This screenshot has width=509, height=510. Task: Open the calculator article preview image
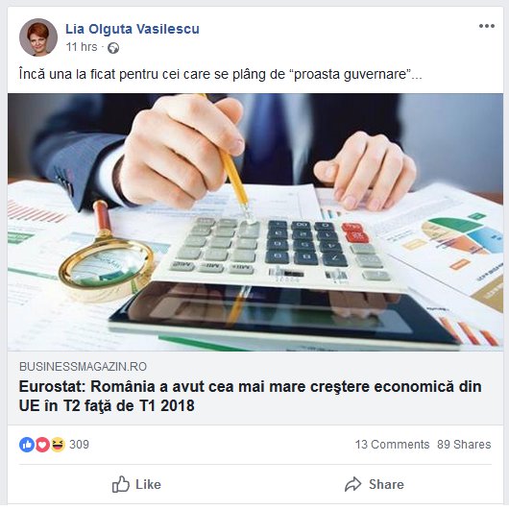click(x=255, y=222)
